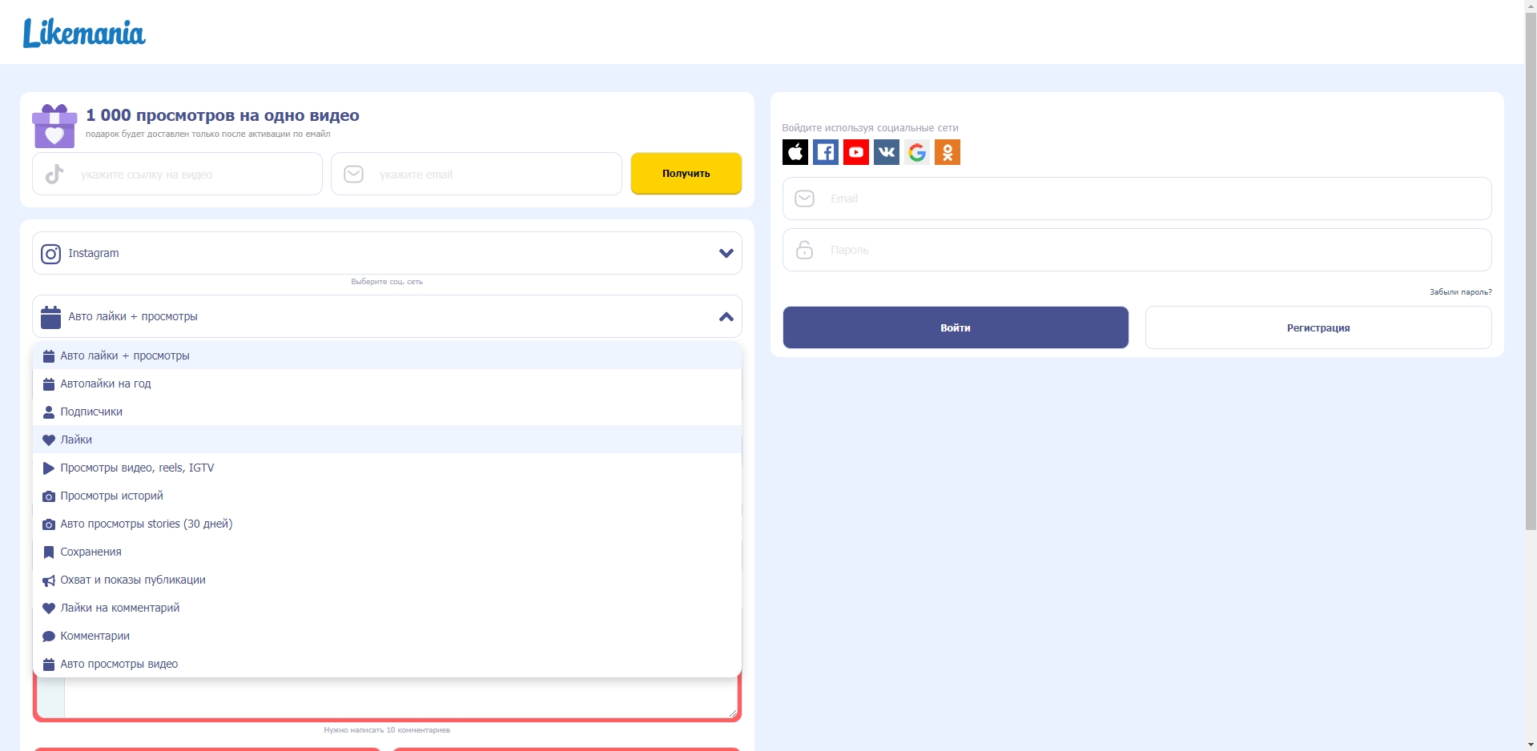The image size is (1537, 751).
Task: Collapse the Авто лайки + просмотры dropdown
Action: point(387,316)
